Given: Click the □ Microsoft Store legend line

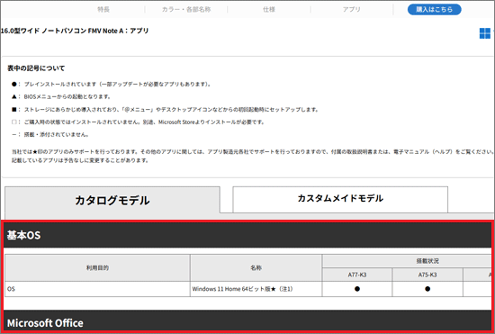Looking at the screenshot, I should tap(138, 122).
